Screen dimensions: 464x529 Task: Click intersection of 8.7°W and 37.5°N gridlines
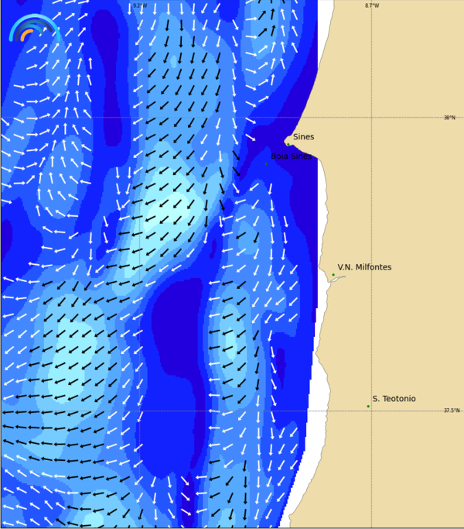click(372, 410)
